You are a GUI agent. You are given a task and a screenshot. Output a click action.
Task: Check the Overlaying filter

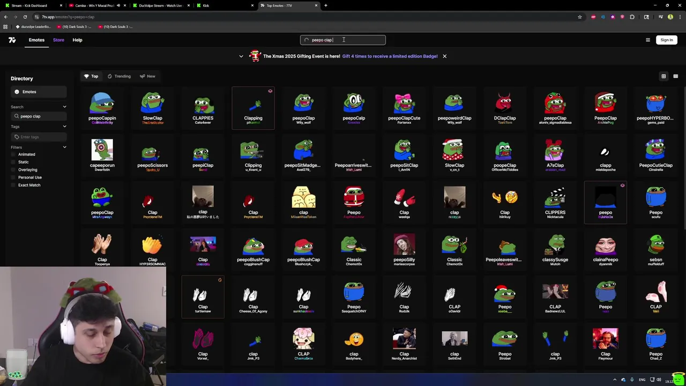[x=13, y=169]
